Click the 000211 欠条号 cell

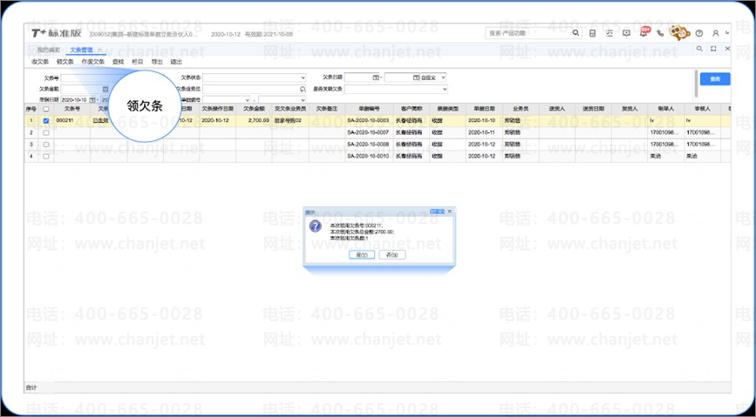pos(72,121)
